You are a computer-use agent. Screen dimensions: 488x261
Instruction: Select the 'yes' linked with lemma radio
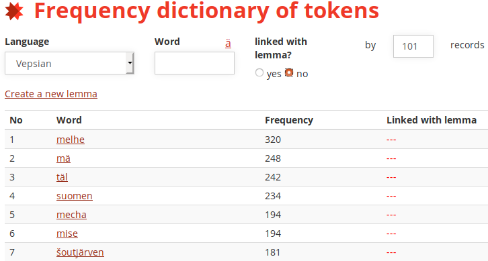pos(259,72)
